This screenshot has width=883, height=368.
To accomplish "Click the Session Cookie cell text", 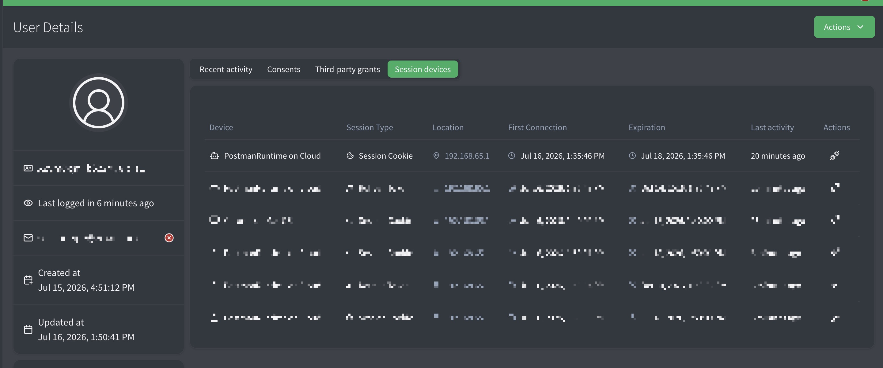I will (x=386, y=156).
